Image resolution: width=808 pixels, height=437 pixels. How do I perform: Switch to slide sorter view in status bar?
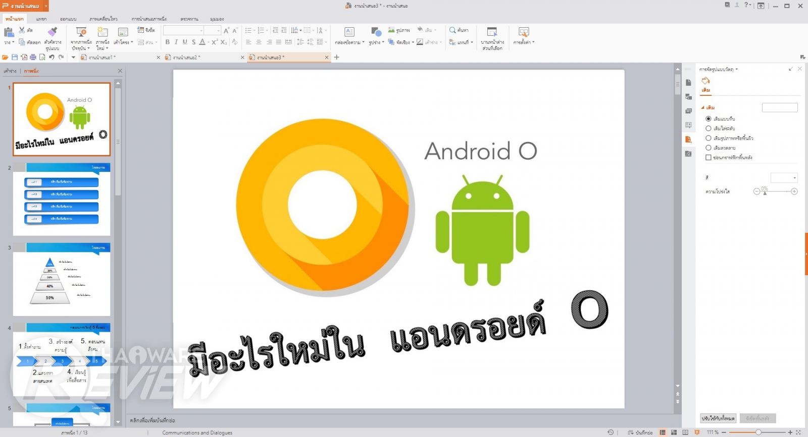click(674, 432)
